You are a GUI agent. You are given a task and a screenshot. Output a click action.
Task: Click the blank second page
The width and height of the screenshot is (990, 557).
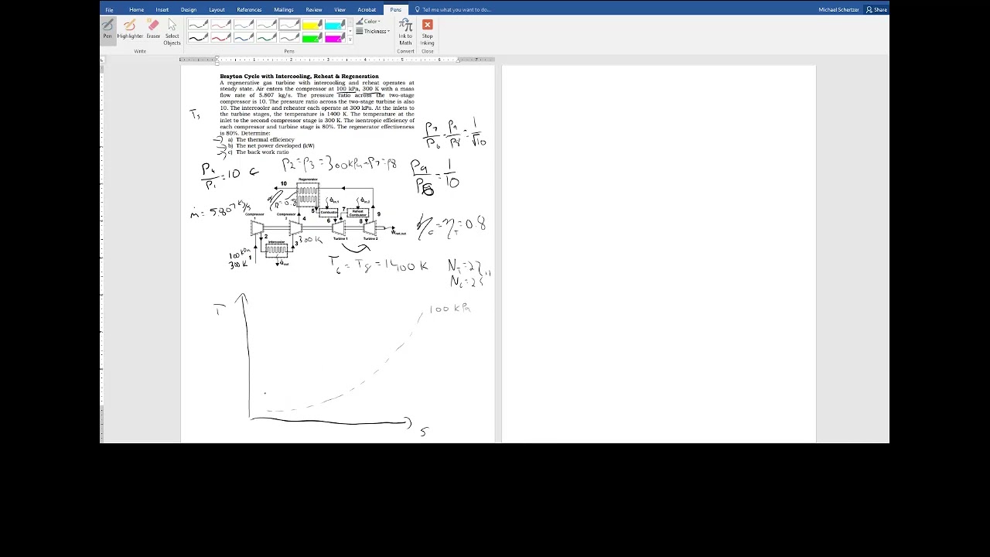659,254
